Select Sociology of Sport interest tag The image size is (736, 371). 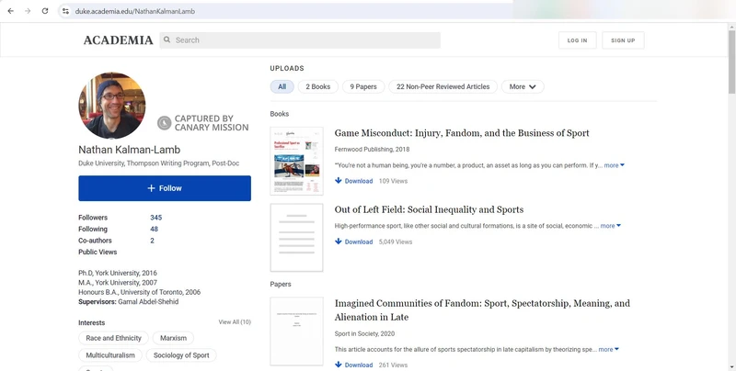tap(181, 355)
